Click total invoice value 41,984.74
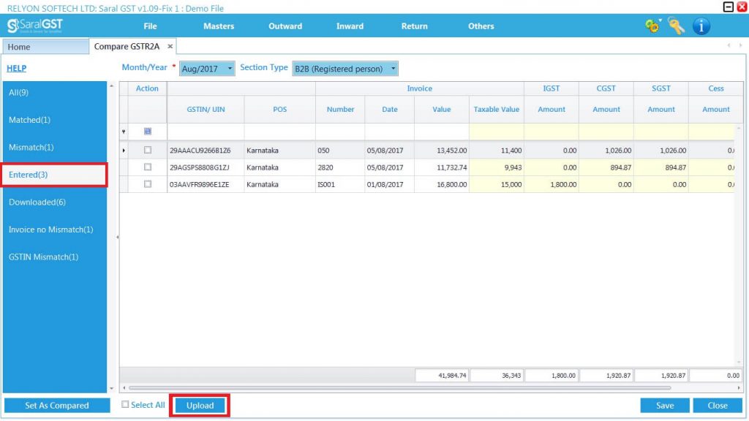 pyautogui.click(x=441, y=375)
